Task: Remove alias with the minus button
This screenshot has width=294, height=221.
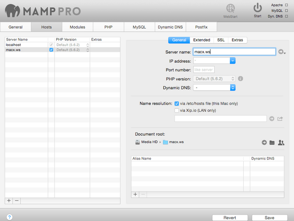Action: (x=143, y=195)
